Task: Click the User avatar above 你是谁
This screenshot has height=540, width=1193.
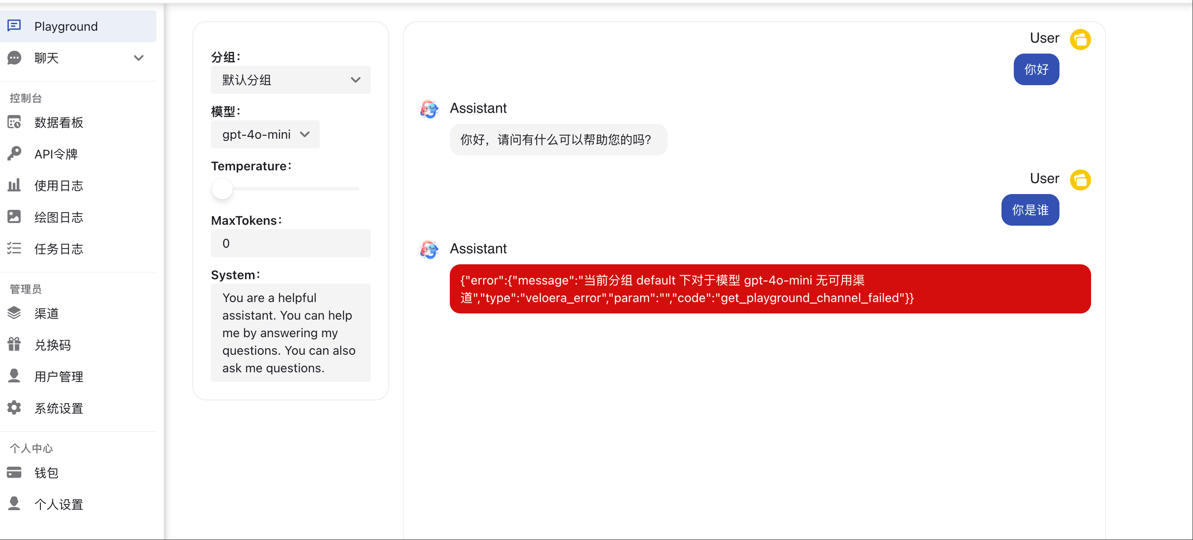Action: 1080,180
